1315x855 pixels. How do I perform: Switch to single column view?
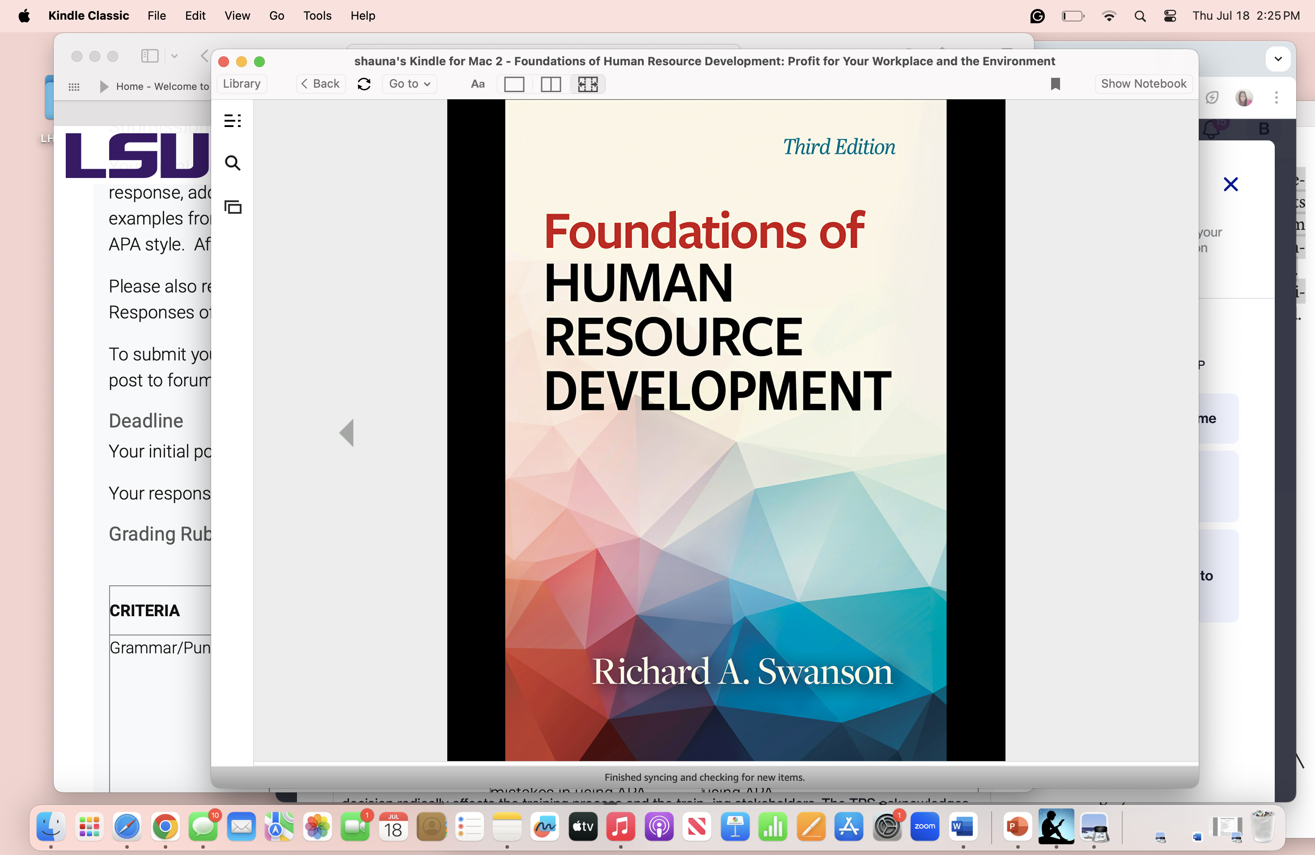[x=514, y=84]
